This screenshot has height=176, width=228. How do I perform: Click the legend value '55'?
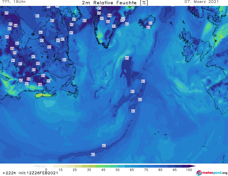[x=118, y=170]
